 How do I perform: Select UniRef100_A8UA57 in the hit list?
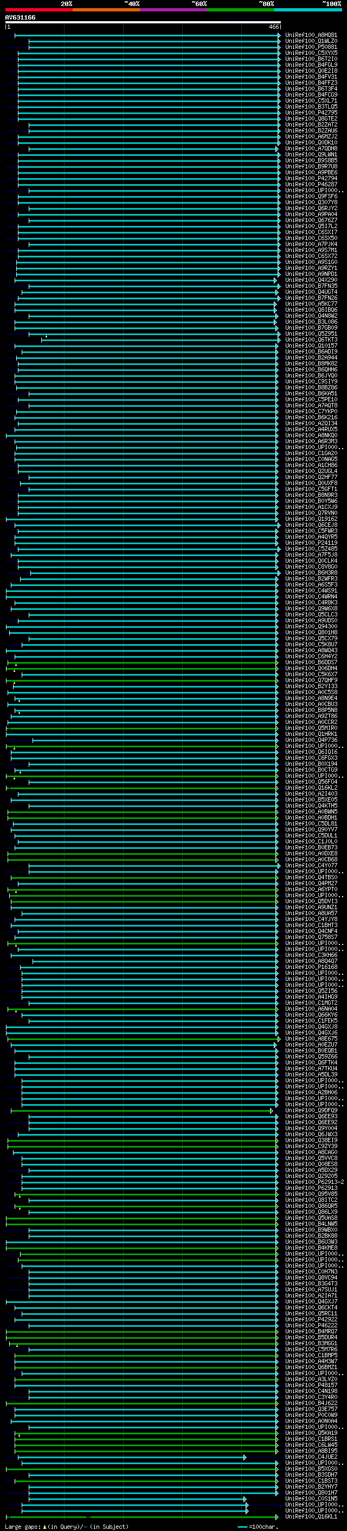coord(311,913)
